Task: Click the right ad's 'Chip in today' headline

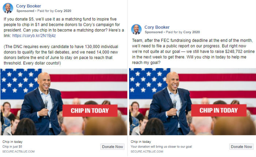Action: pyautogui.click(x=141, y=142)
